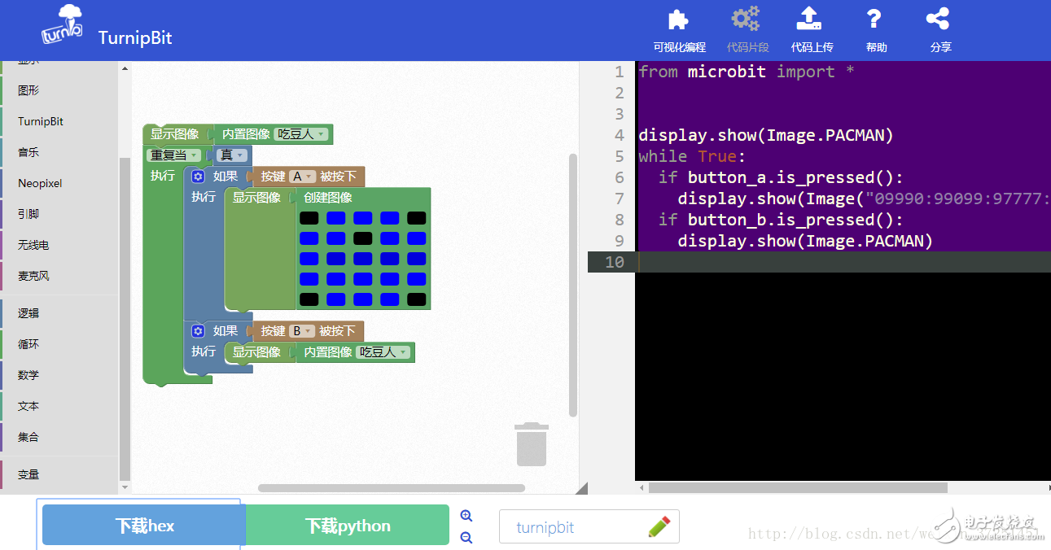The width and height of the screenshot is (1051, 550).
Task: Click the visual programming puzzle icon
Action: tap(678, 20)
